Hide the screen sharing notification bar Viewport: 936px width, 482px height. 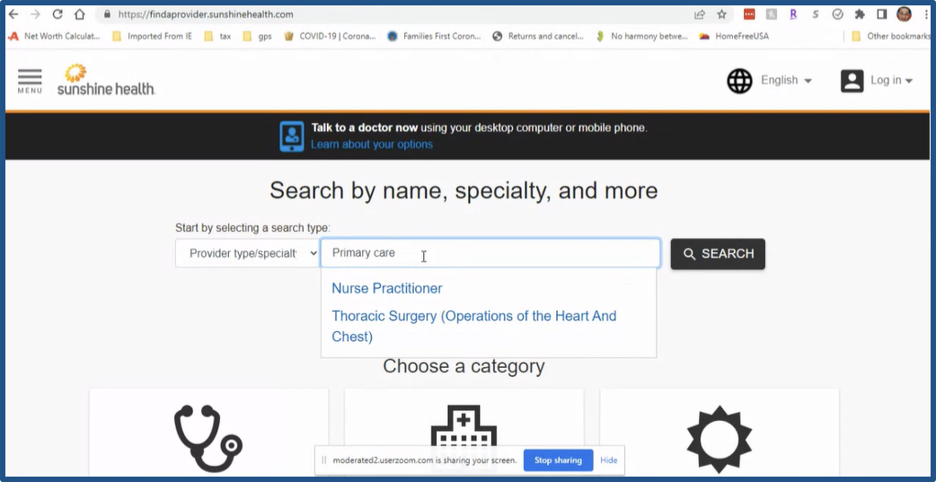[609, 460]
